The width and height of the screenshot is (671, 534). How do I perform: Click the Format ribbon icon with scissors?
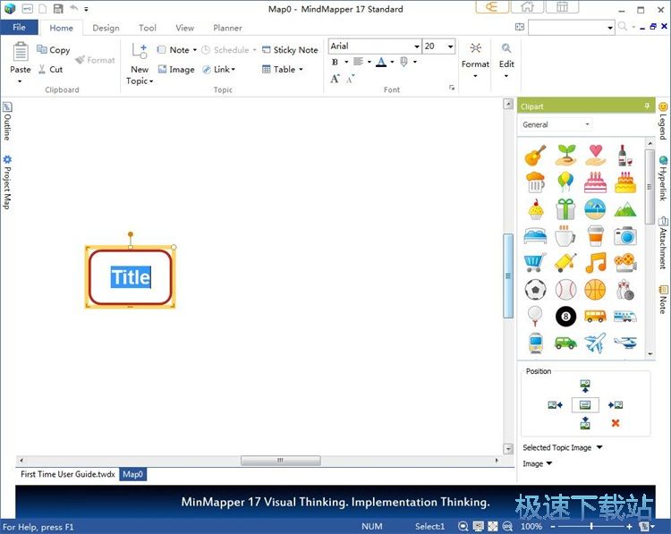475,48
